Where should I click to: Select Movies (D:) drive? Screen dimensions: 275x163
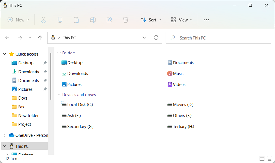point(181,105)
